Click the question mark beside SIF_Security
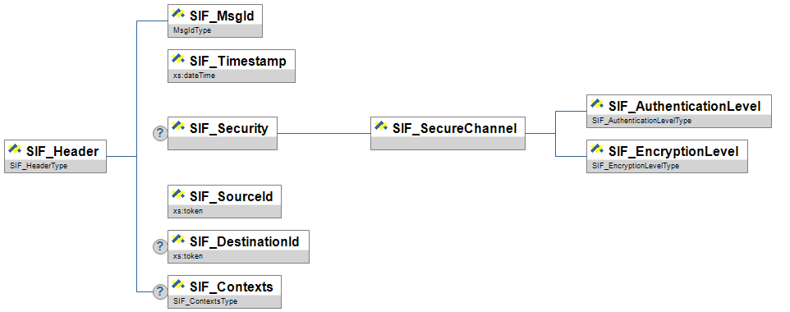 tap(159, 133)
